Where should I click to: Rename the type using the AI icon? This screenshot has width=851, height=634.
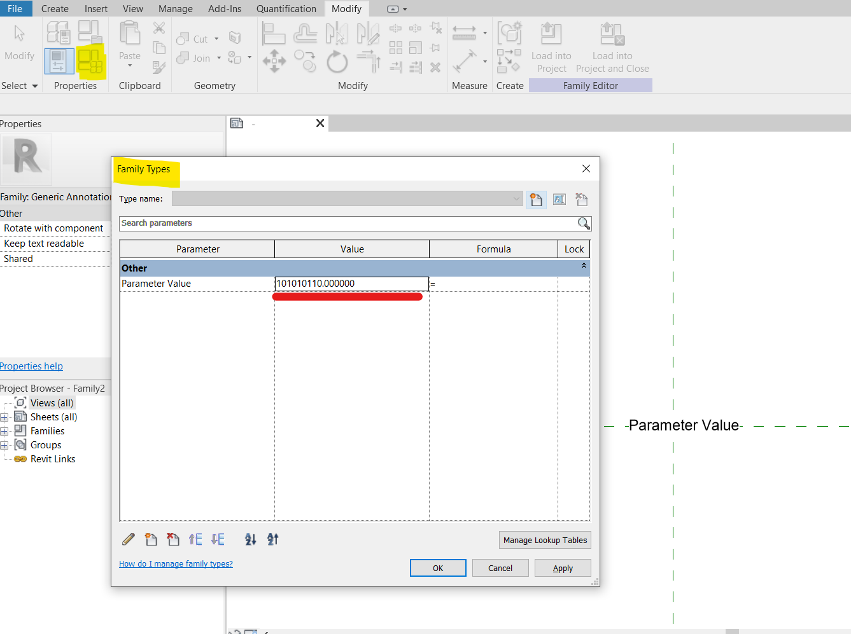(x=559, y=199)
